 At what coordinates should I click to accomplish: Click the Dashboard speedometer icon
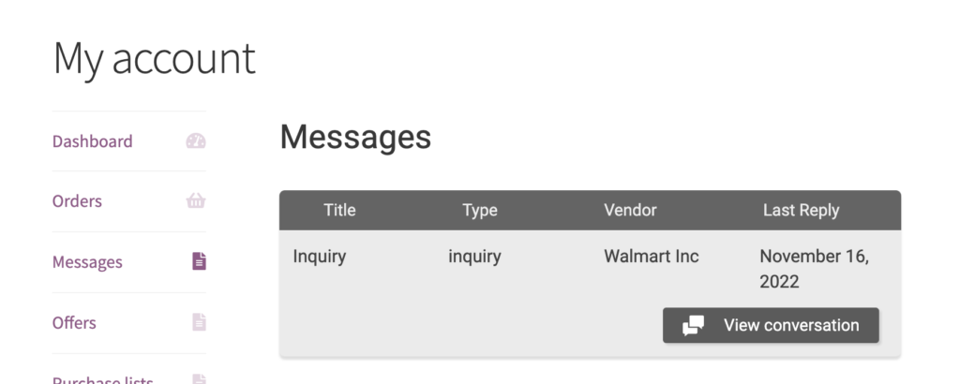click(x=196, y=141)
